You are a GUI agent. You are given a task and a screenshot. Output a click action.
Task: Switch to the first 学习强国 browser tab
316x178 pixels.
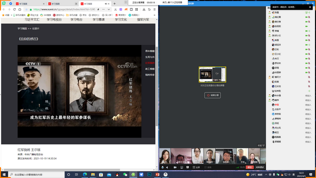coord(30,3)
